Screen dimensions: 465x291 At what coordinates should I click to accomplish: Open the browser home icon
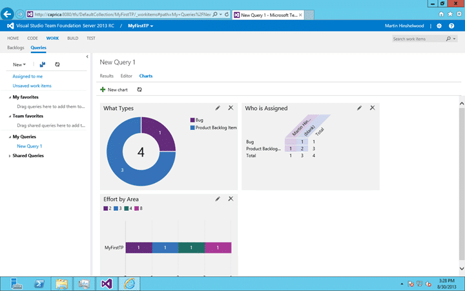point(441,14)
